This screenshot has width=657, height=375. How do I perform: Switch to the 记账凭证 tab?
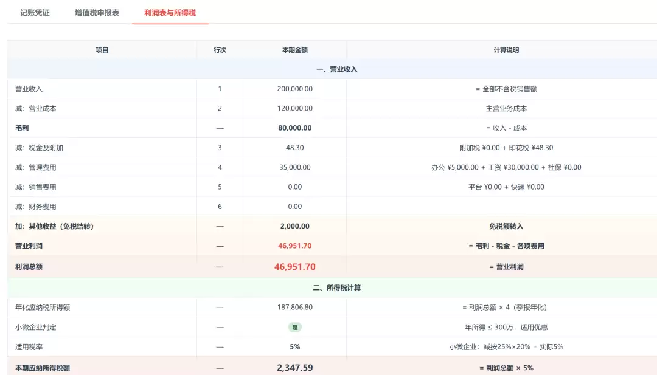click(35, 13)
